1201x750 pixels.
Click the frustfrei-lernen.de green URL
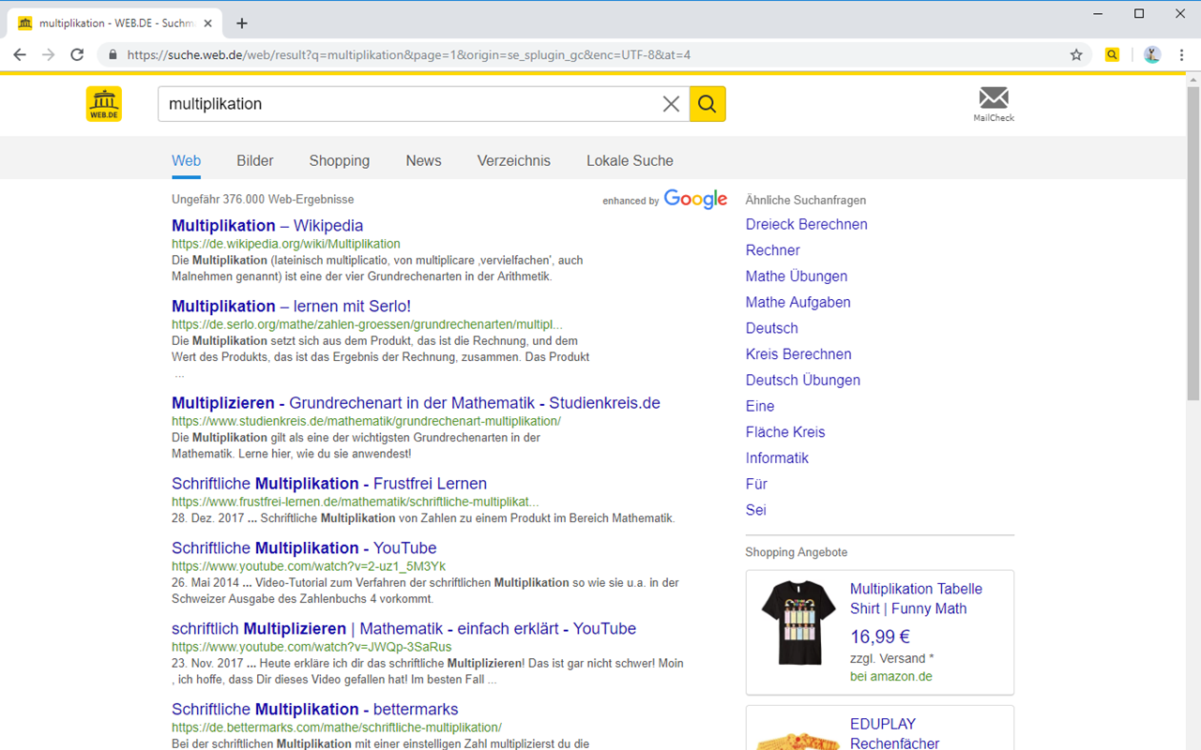click(x=356, y=502)
